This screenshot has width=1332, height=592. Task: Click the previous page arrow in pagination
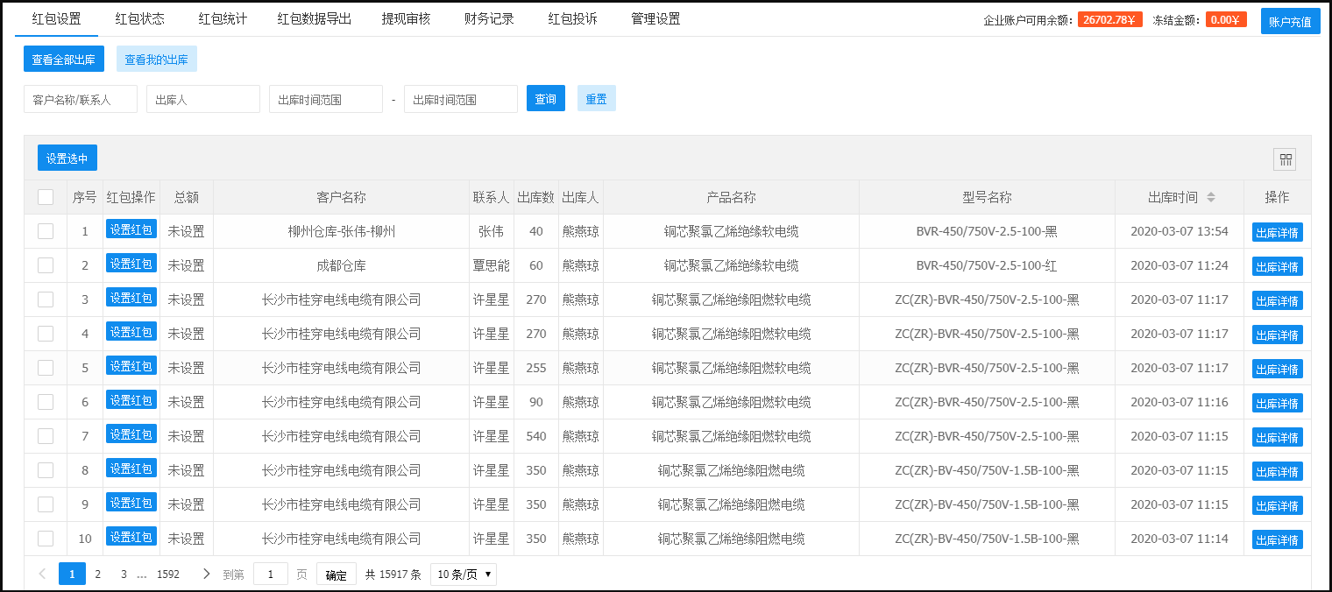42,574
